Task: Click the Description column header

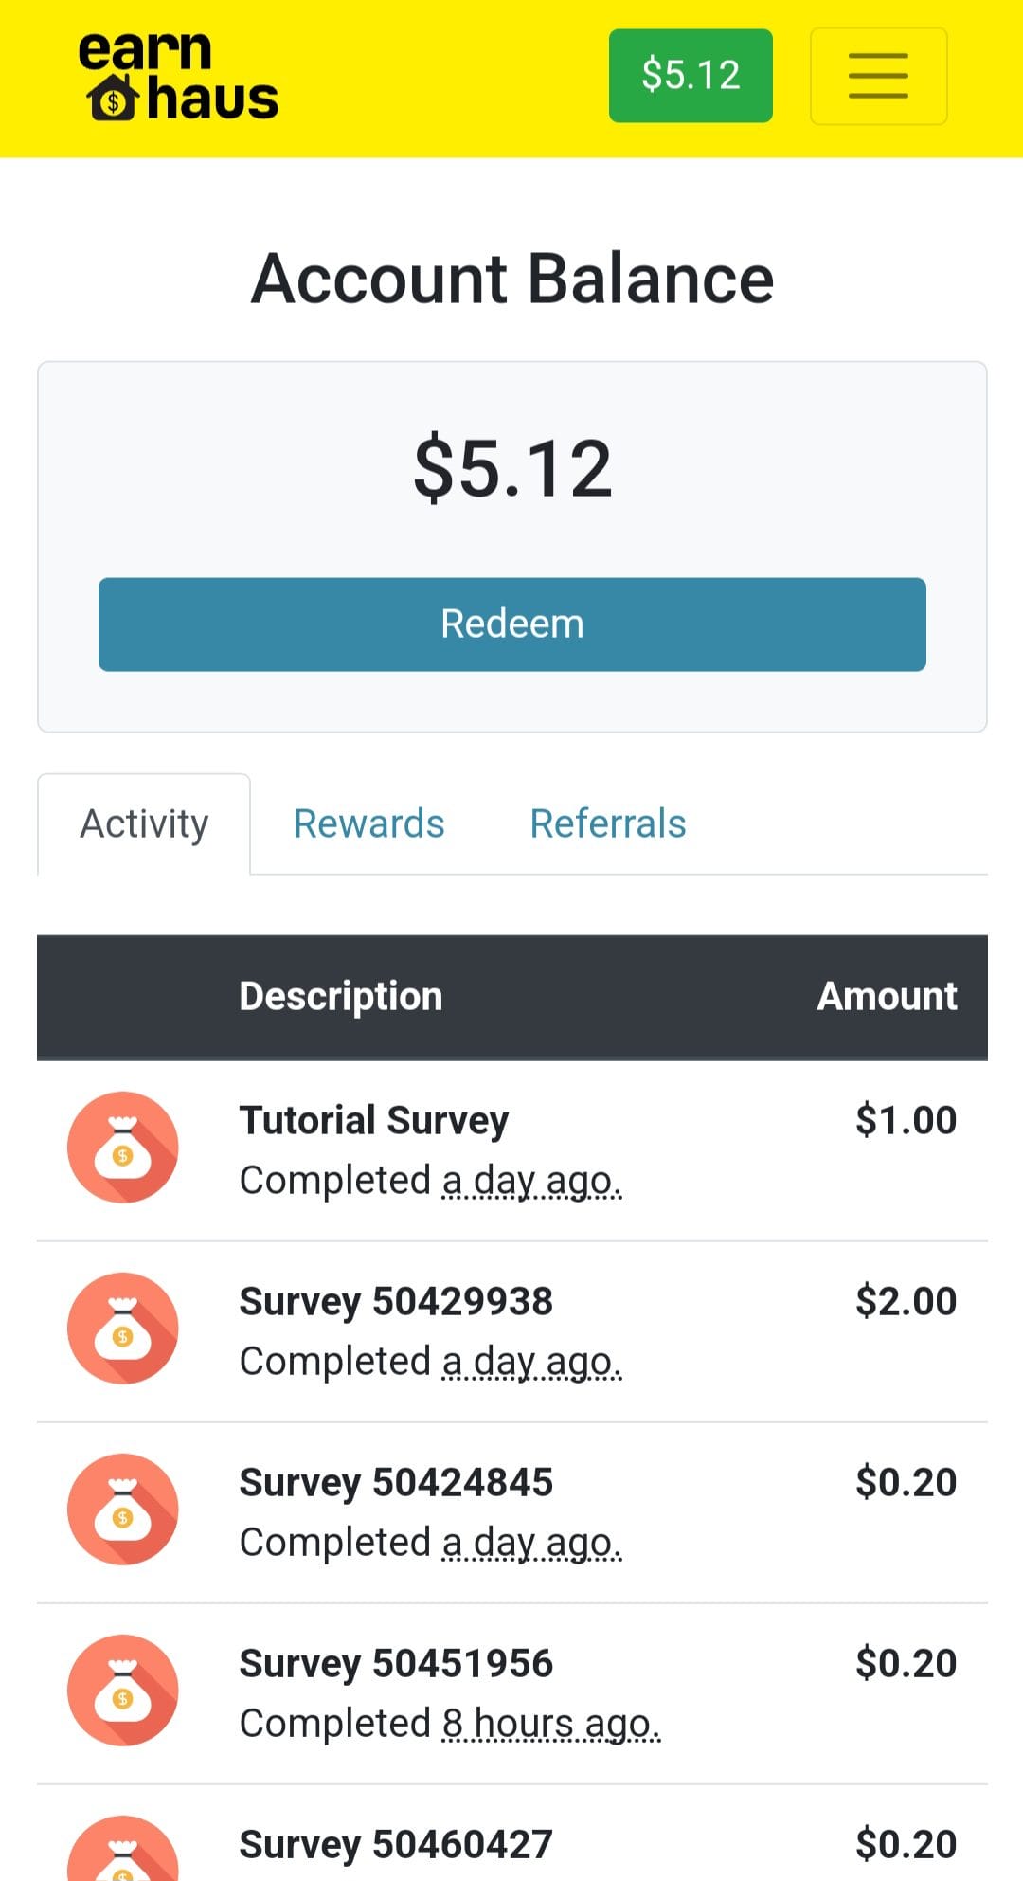Action: coord(341,997)
